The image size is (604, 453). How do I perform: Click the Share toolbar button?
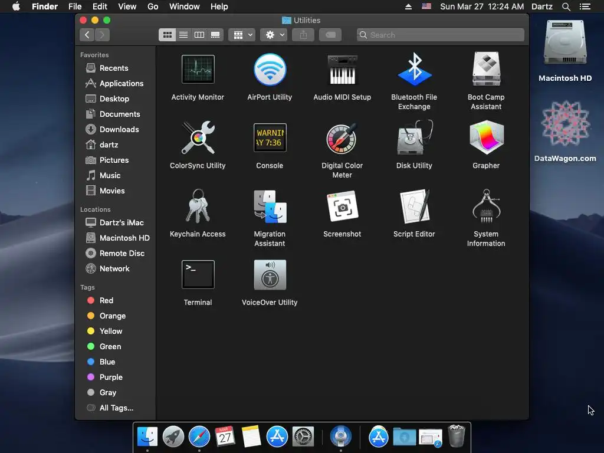(x=303, y=35)
